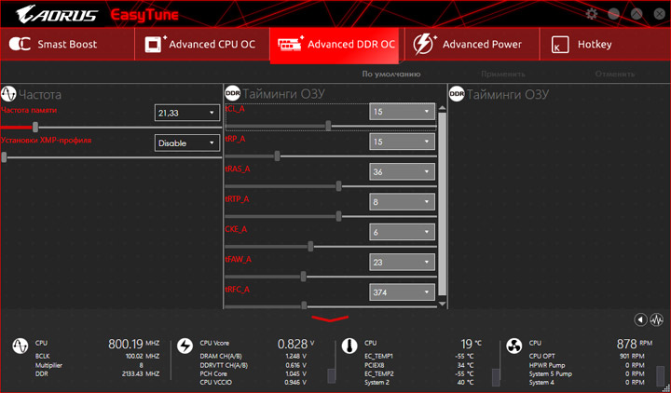Click the Advanced DDR OC memory icon

coord(290,44)
